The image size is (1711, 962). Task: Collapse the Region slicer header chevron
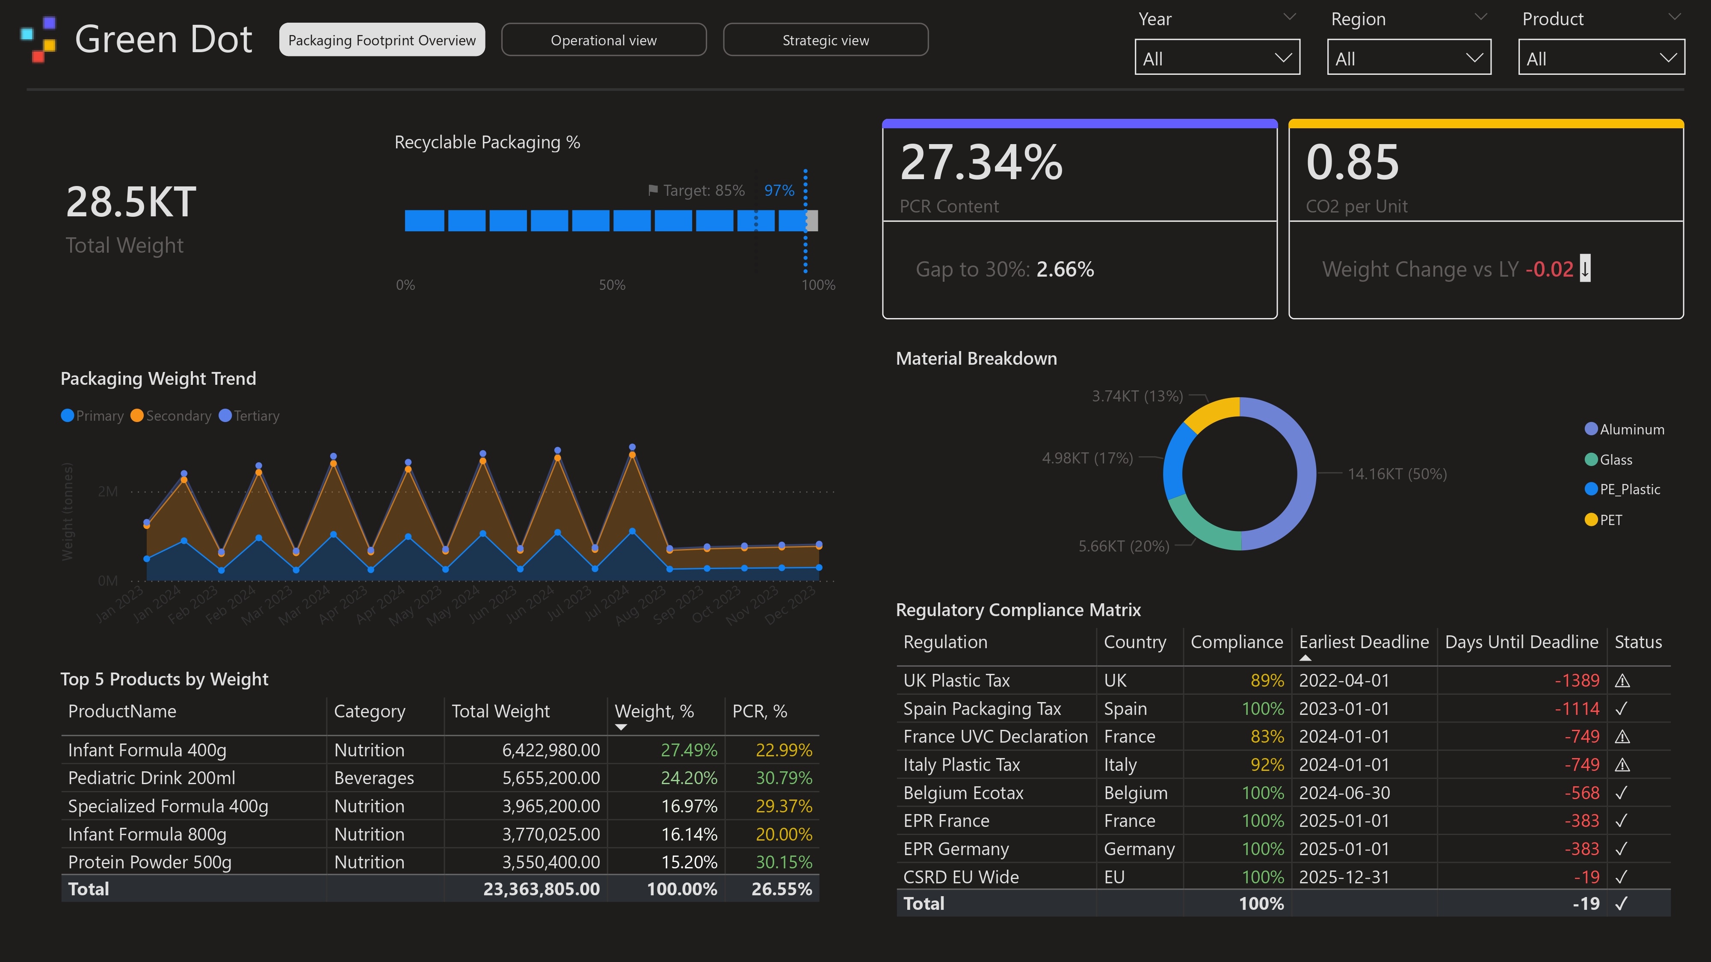[1480, 17]
